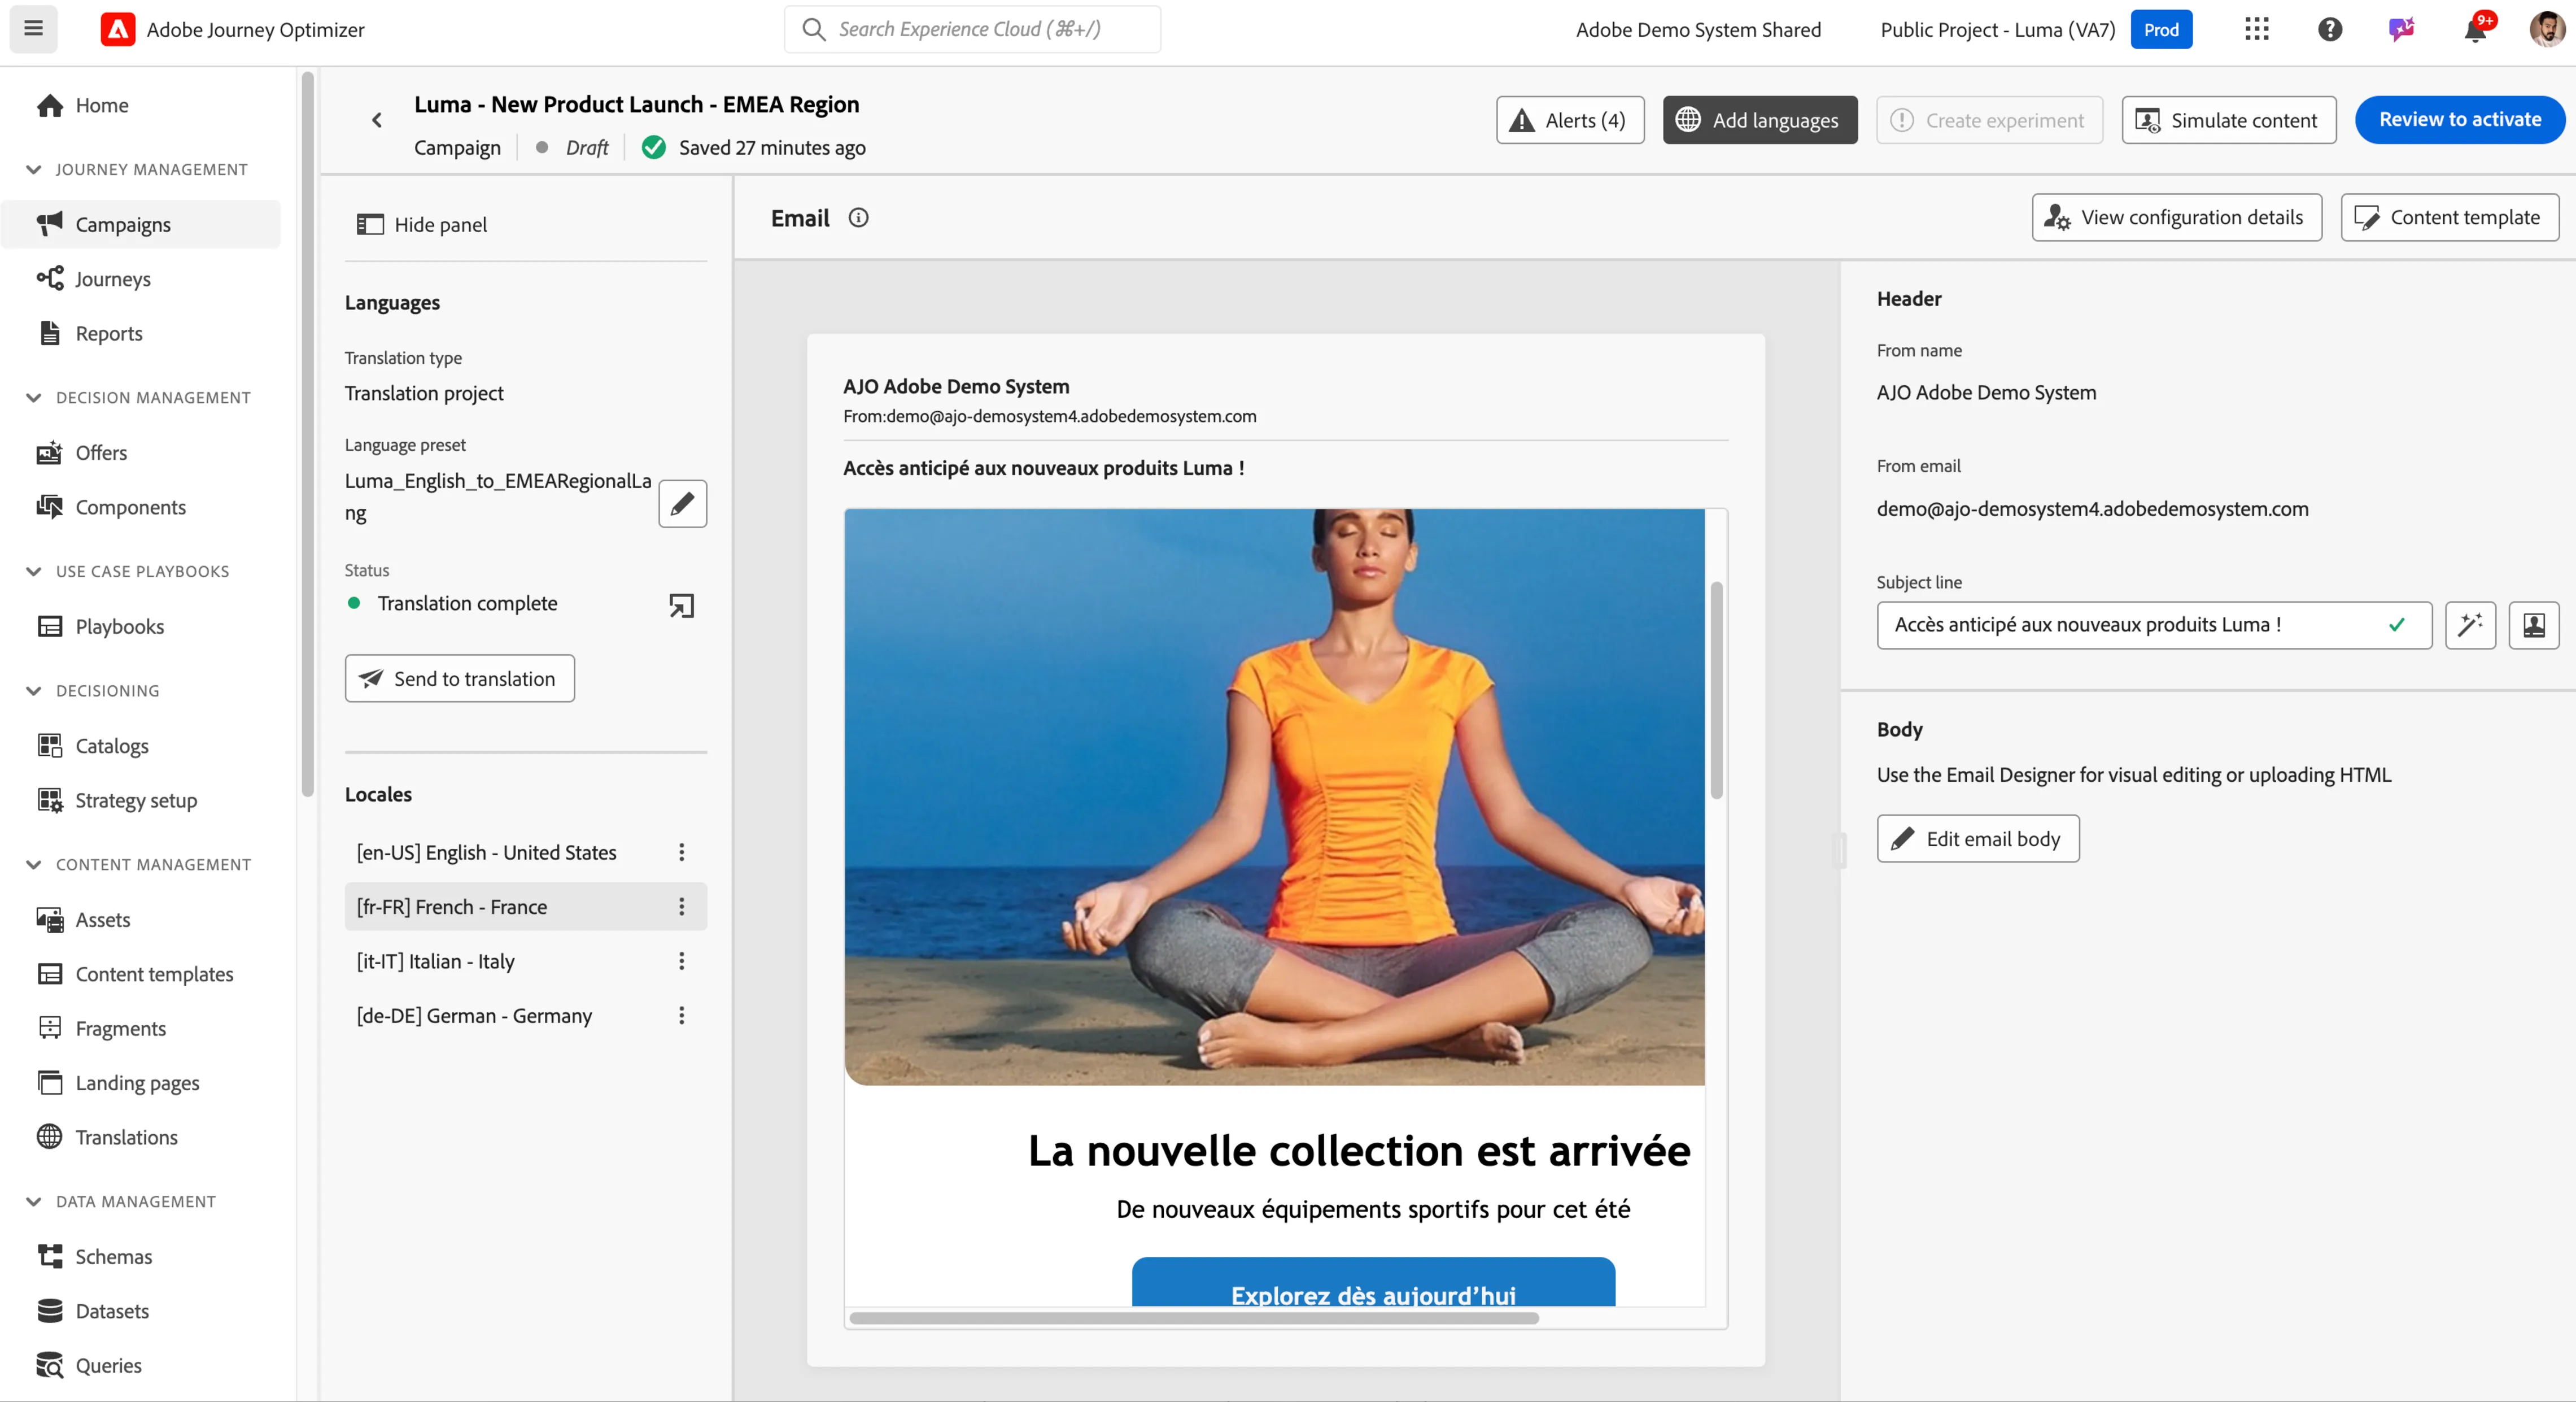Go back with the left chevron arrow

coord(377,120)
